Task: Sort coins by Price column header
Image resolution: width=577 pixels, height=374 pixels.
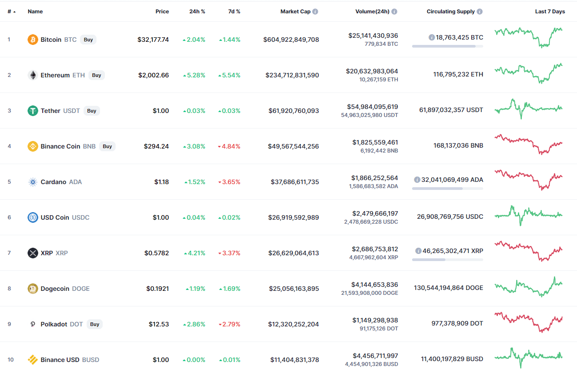Action: (162, 12)
